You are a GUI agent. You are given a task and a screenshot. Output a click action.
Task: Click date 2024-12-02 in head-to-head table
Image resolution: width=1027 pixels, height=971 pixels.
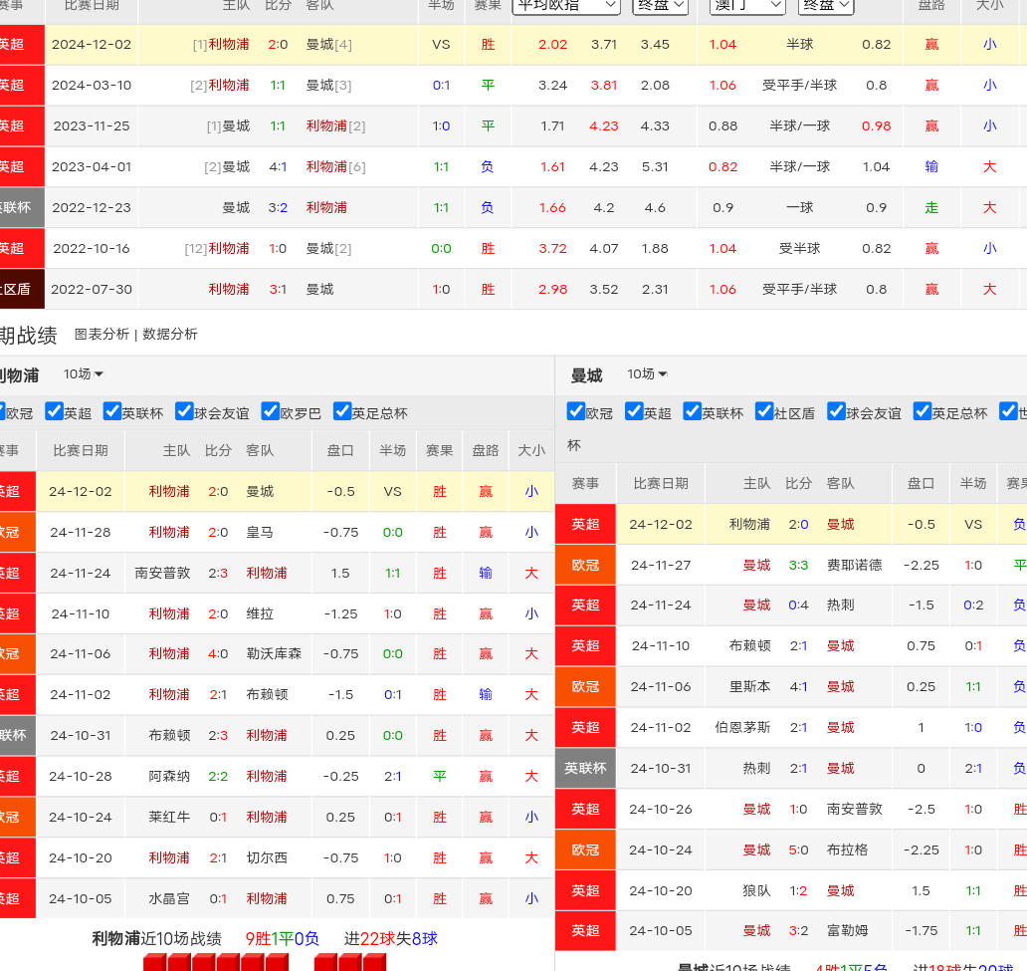tap(92, 45)
